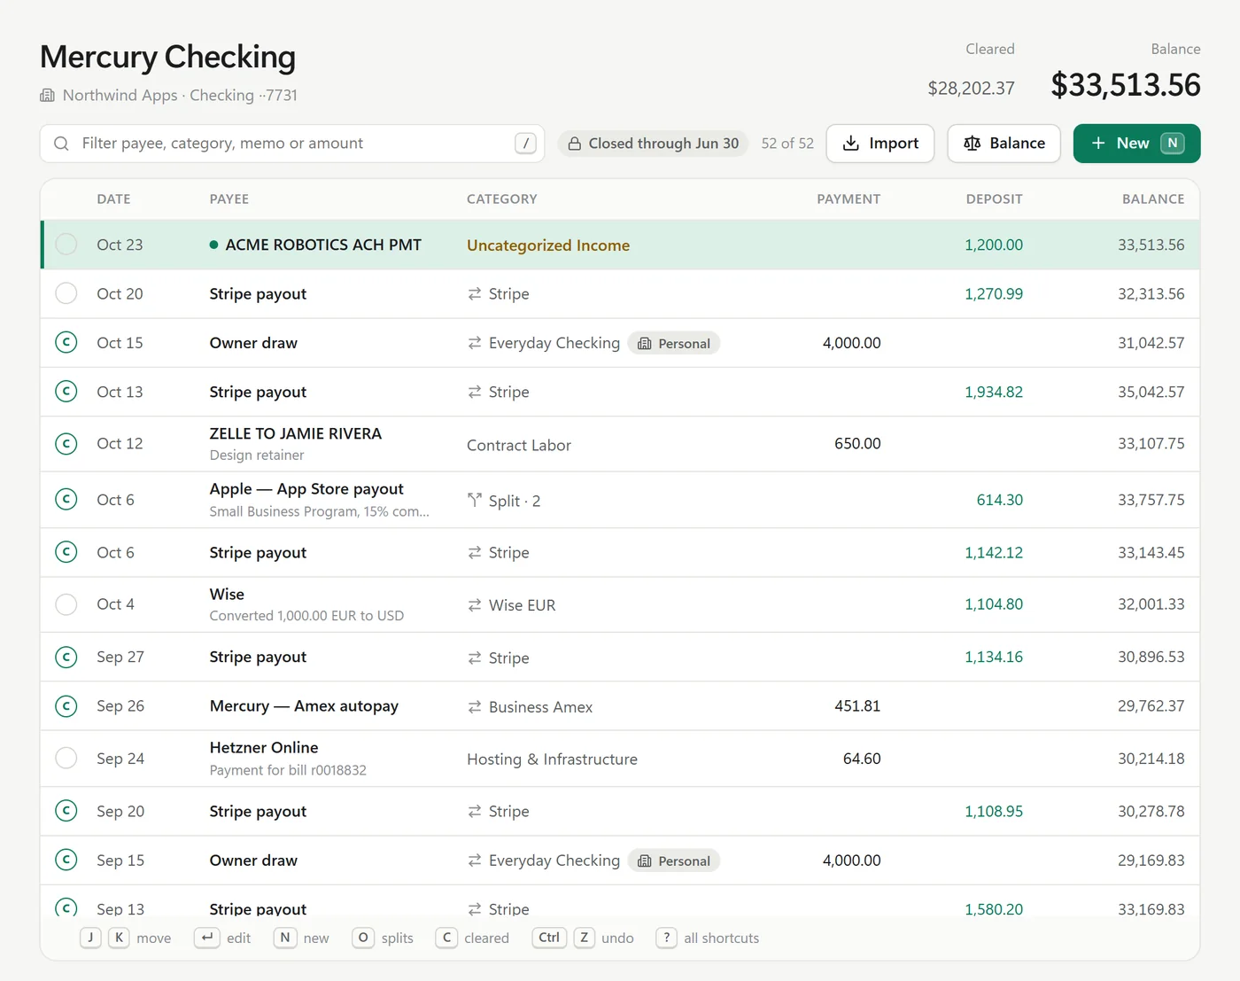Sort by the DEPOSIT column header
The image size is (1240, 981).
tap(994, 199)
